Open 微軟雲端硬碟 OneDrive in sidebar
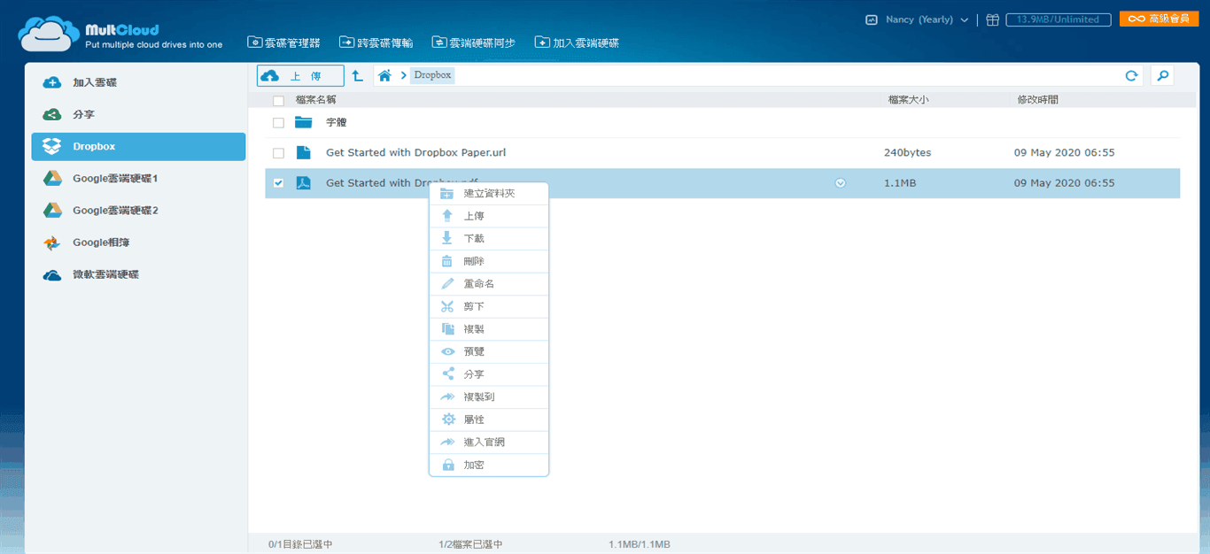 138,274
